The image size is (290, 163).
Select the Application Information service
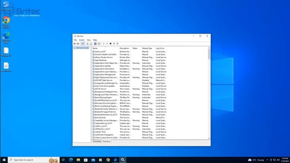pos(129,69)
